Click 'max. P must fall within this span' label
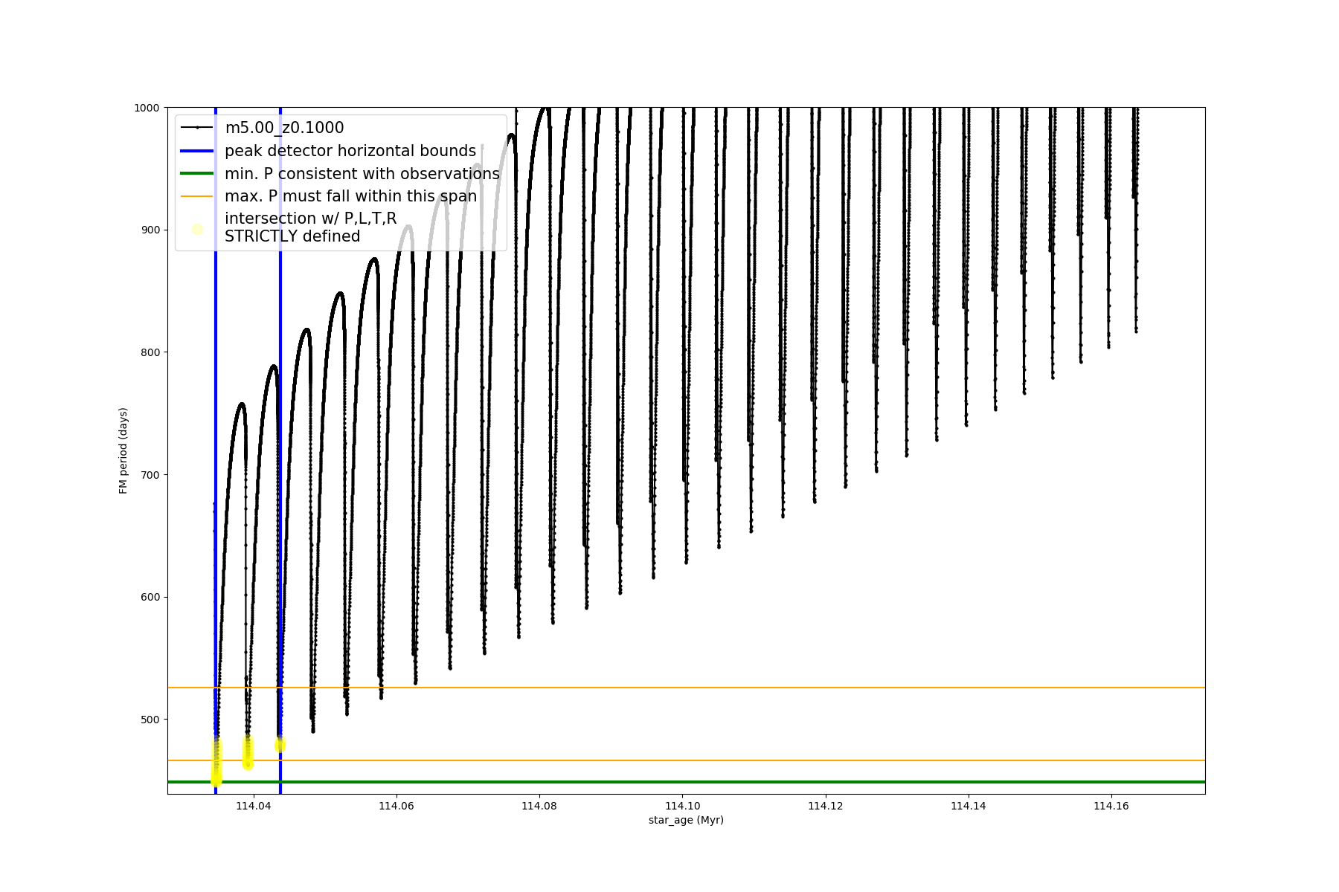Viewport: 1339px width, 892px height. click(350, 196)
